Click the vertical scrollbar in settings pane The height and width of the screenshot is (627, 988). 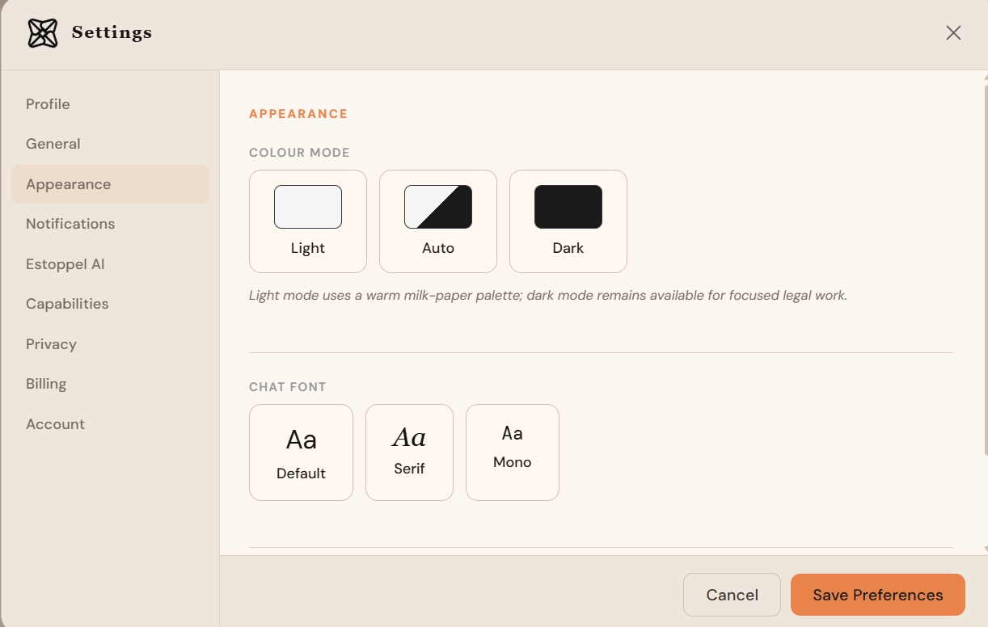tap(985, 271)
